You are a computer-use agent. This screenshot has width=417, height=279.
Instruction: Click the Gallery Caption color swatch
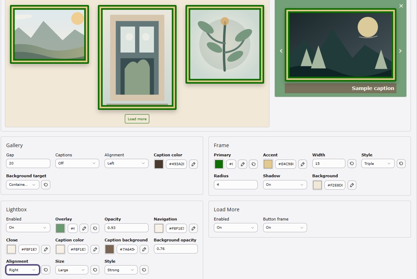(159, 164)
